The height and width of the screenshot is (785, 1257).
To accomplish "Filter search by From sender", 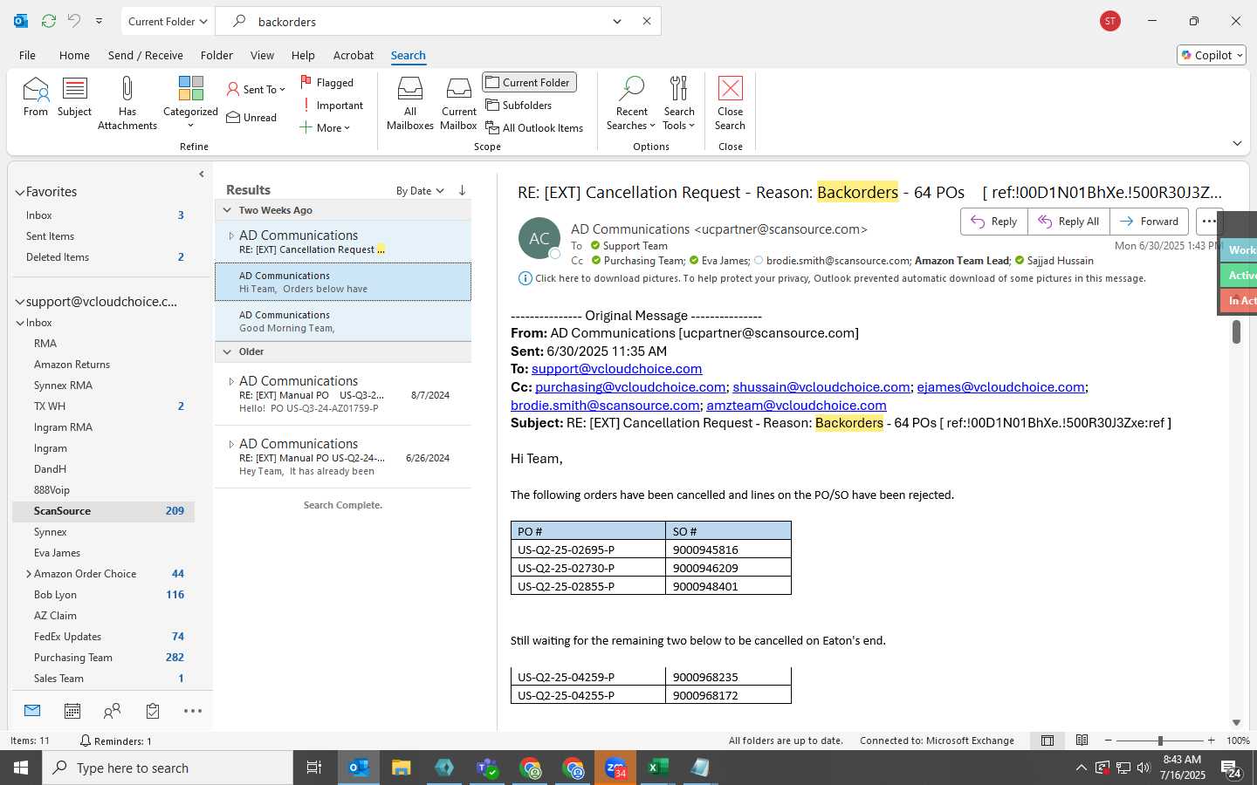I will pos(36,96).
